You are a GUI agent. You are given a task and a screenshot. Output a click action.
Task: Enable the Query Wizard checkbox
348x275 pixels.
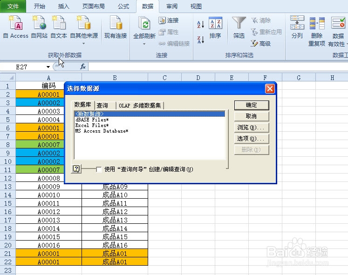pyautogui.click(x=99, y=169)
